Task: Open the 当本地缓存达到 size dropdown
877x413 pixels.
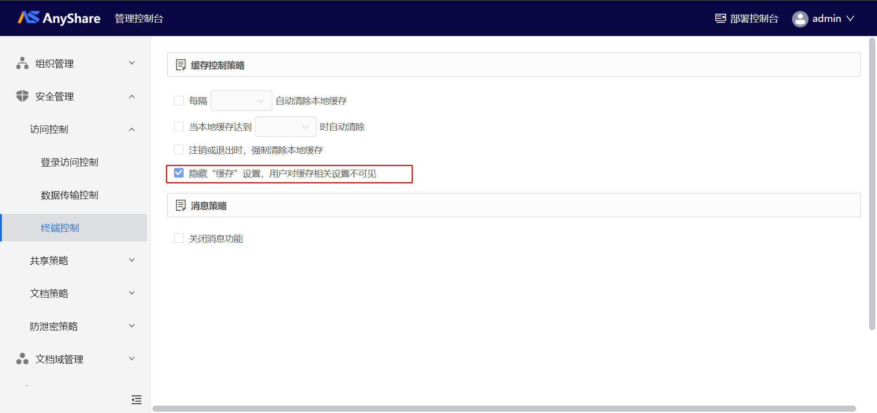Action: point(285,126)
